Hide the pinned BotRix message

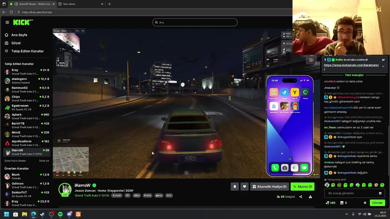pyautogui.click(x=383, y=60)
